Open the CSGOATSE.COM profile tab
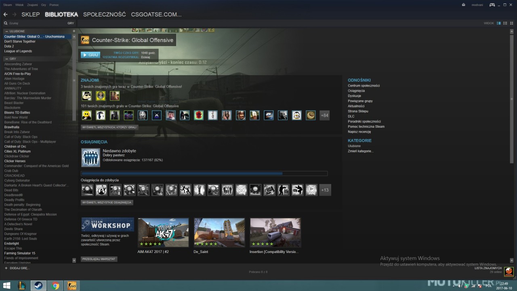Screen dimensions: 517x291 (156, 15)
